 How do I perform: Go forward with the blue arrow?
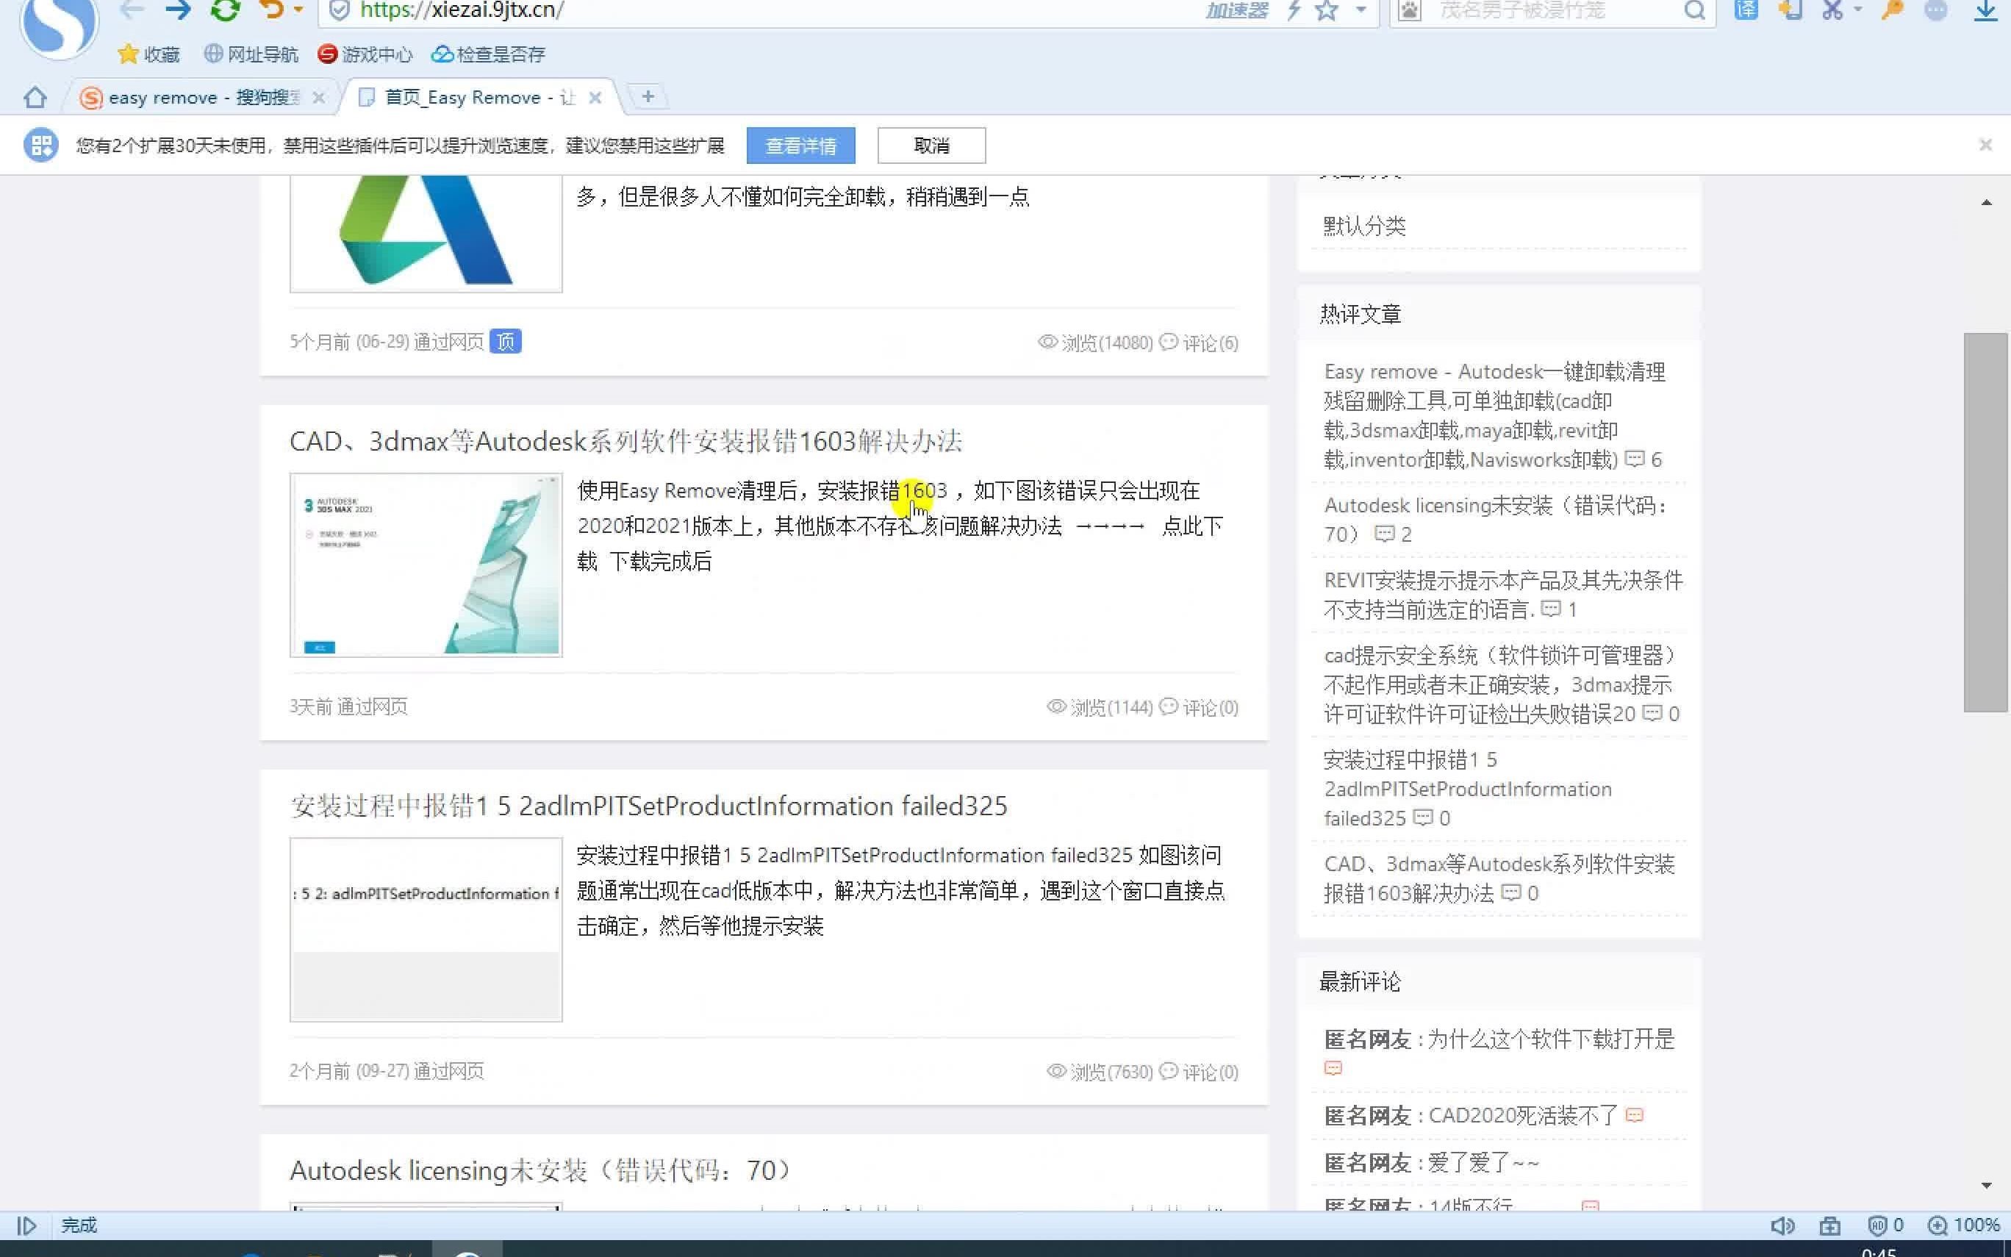tap(177, 10)
